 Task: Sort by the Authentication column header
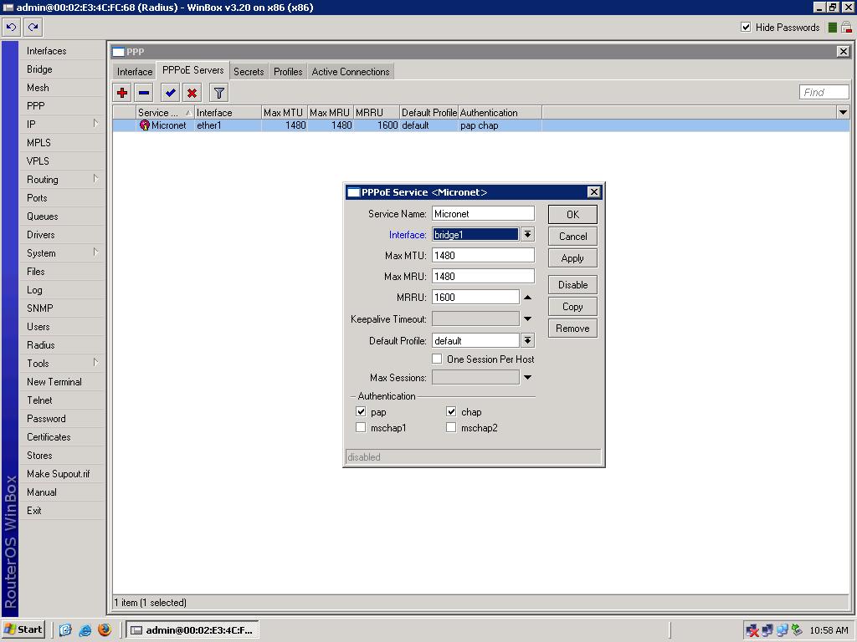click(x=500, y=113)
